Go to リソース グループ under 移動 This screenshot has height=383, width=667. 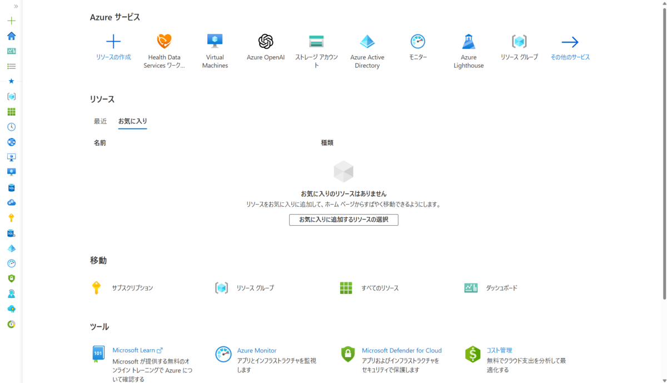(255, 288)
